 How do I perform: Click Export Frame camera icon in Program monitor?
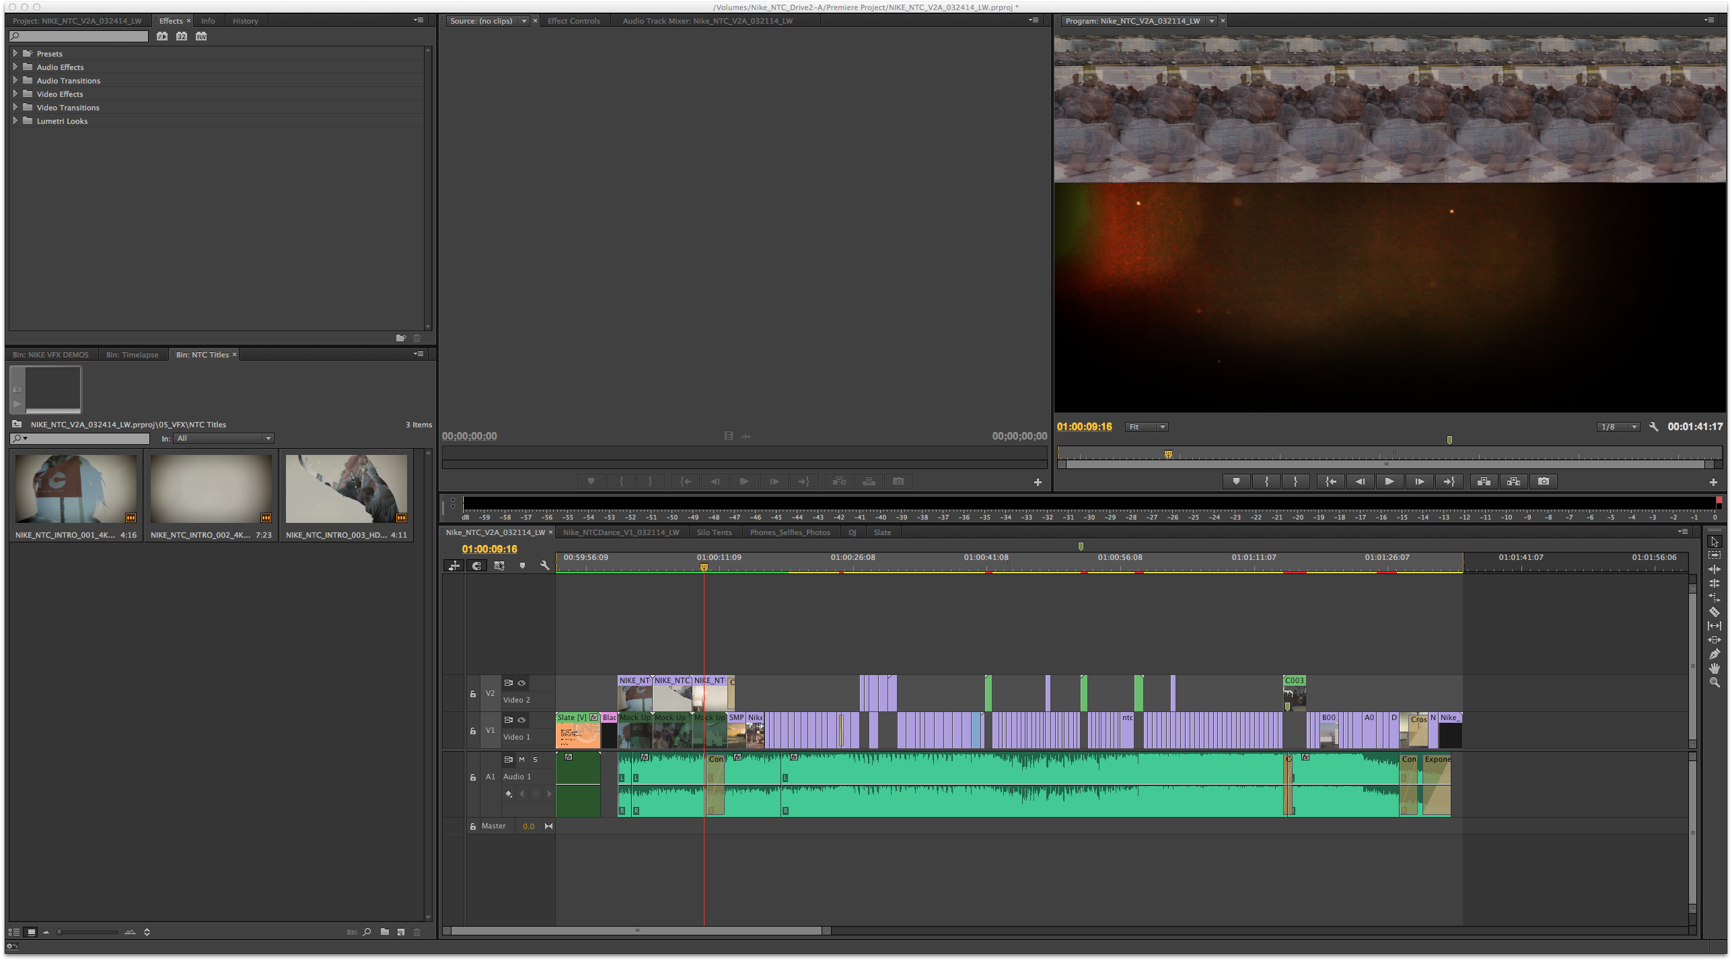(1543, 481)
